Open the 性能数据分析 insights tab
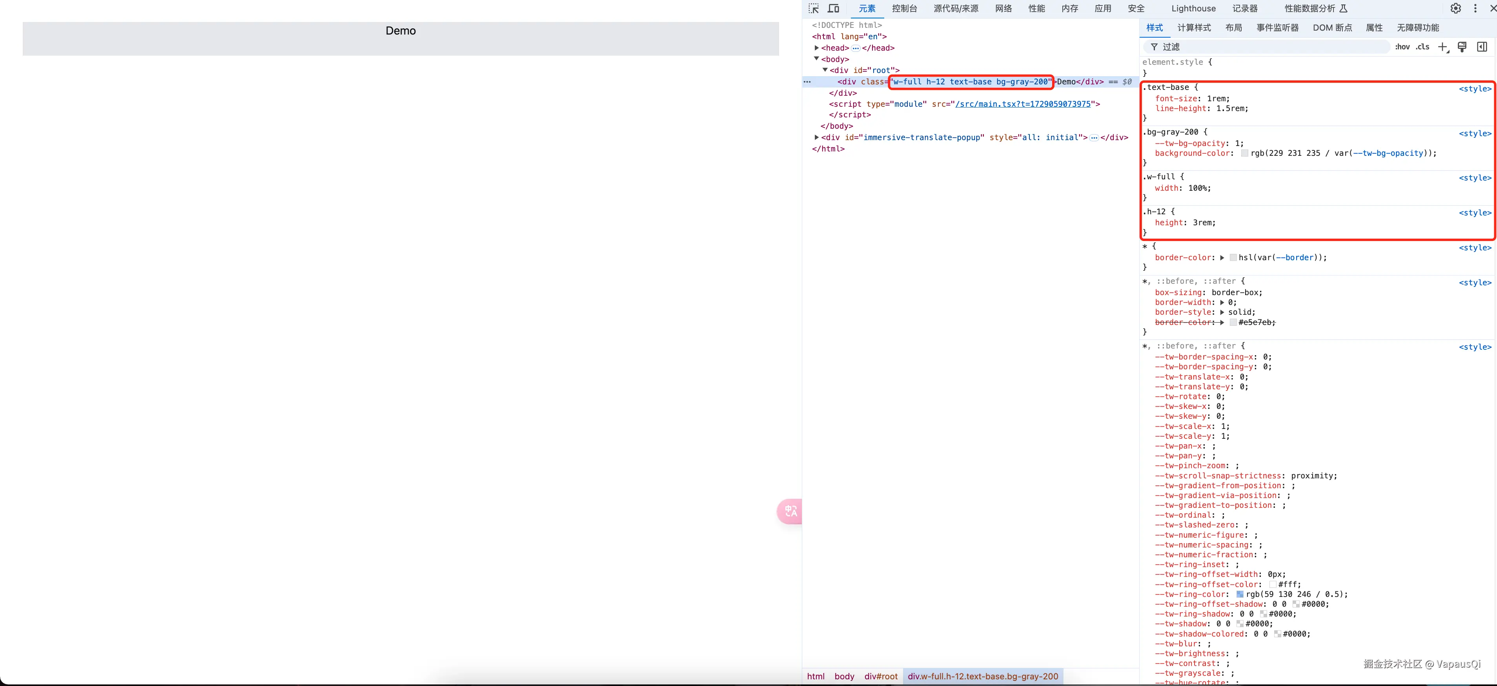The image size is (1497, 686). pos(1316,9)
